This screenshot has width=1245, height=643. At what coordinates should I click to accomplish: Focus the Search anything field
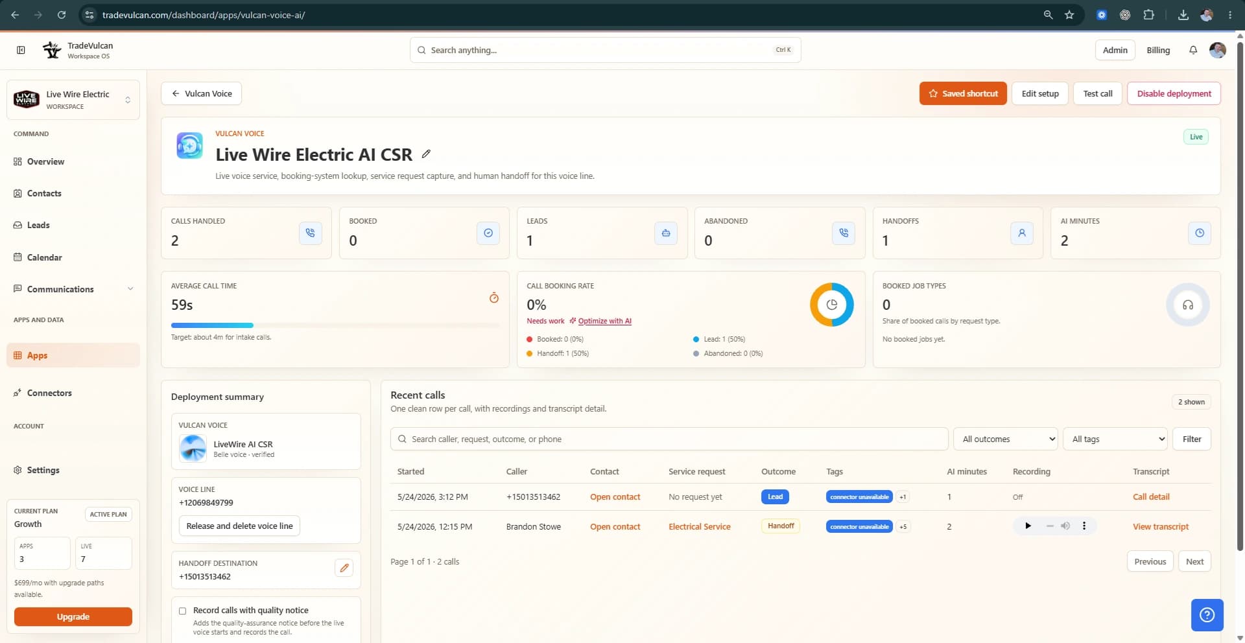click(605, 50)
